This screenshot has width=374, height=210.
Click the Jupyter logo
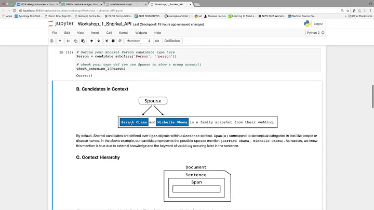point(61,23)
